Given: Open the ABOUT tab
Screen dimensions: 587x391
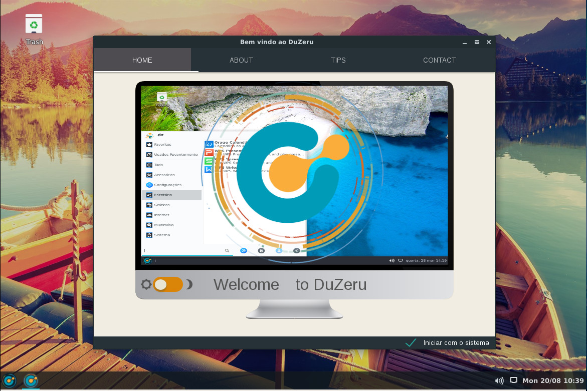Looking at the screenshot, I should click(242, 60).
